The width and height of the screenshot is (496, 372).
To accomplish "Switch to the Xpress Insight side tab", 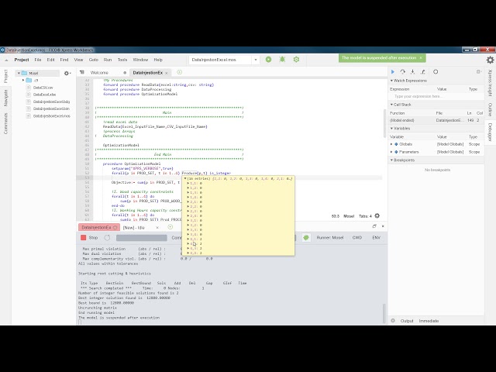I will [490, 83].
